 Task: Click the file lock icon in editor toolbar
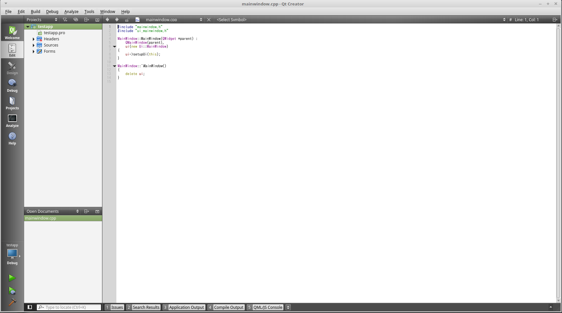pos(127,20)
